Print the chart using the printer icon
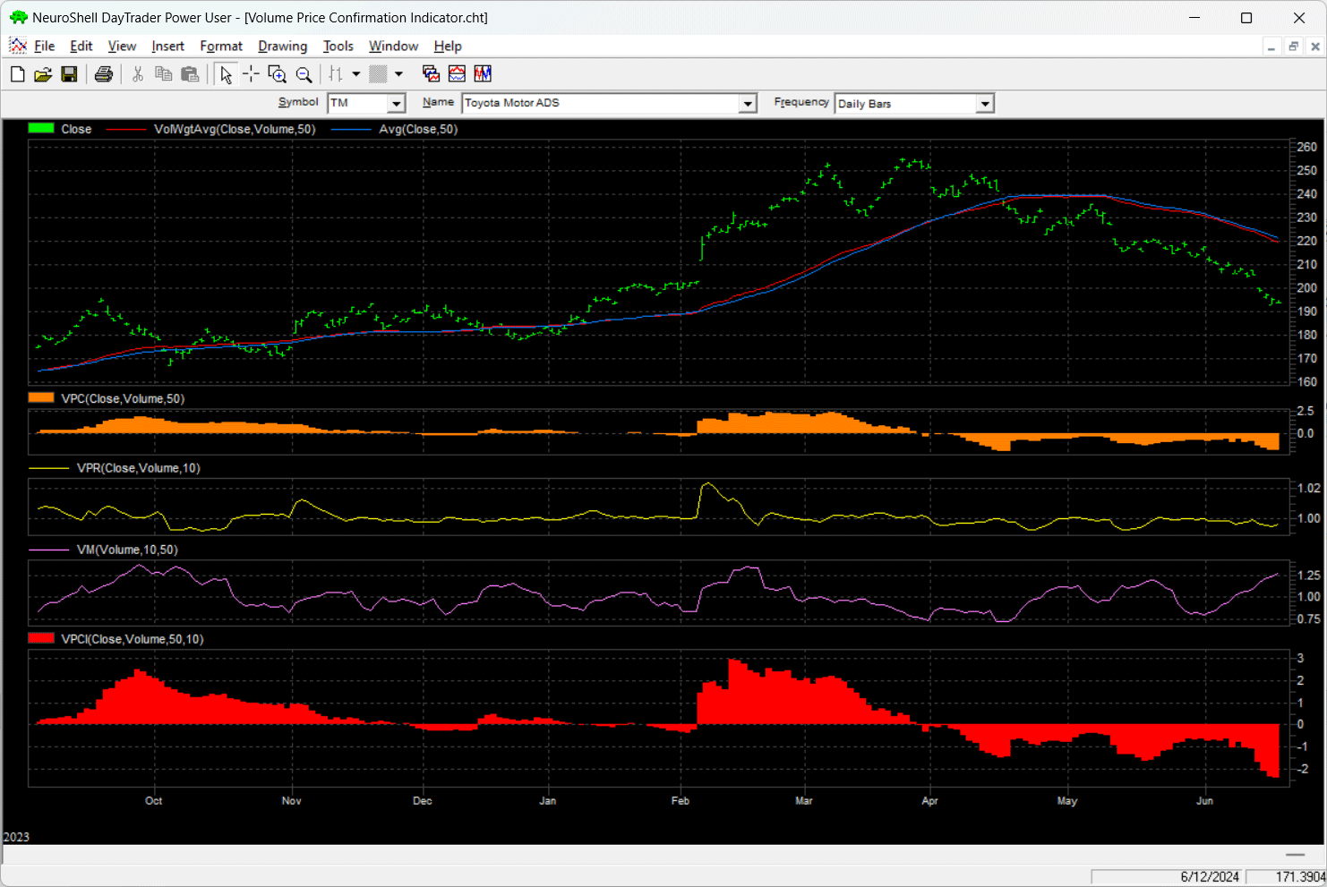Image resolution: width=1327 pixels, height=887 pixels. 104,74
